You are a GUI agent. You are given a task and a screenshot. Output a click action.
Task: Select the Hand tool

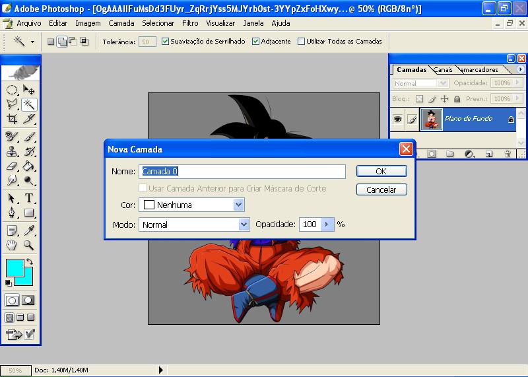[x=12, y=245]
